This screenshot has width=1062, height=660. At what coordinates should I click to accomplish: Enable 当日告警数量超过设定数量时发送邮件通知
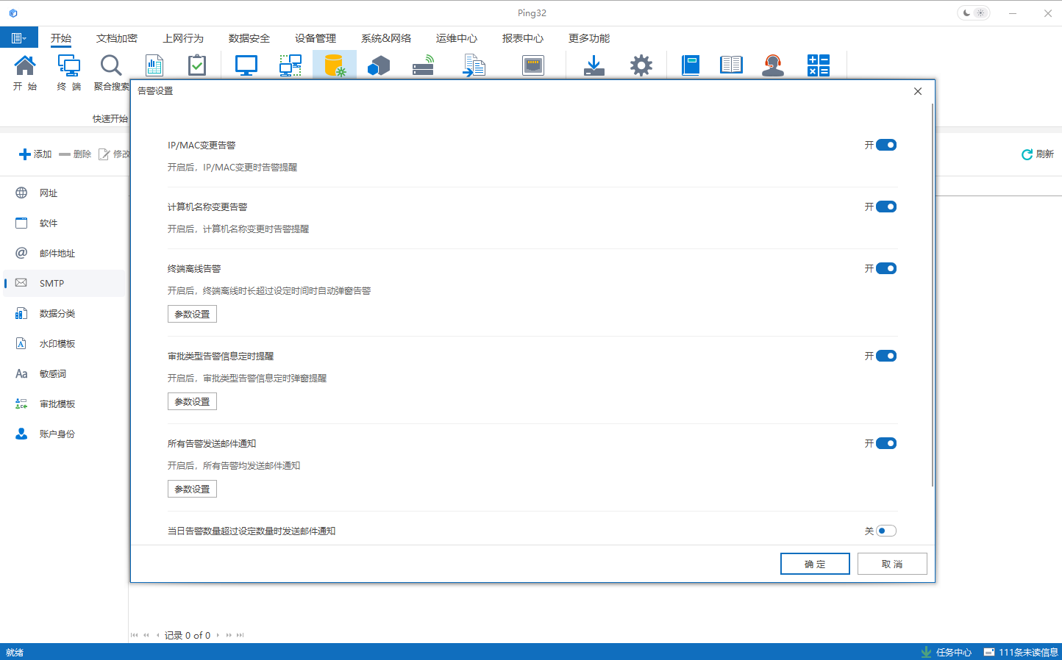pos(888,530)
